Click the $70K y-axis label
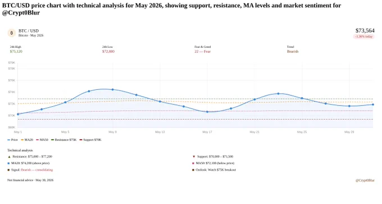This screenshot has height=204, width=382. 12,116
